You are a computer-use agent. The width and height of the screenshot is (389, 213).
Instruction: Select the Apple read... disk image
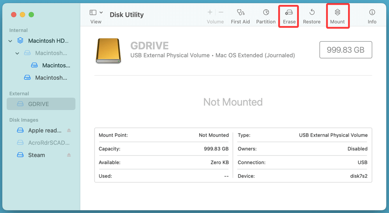point(45,130)
